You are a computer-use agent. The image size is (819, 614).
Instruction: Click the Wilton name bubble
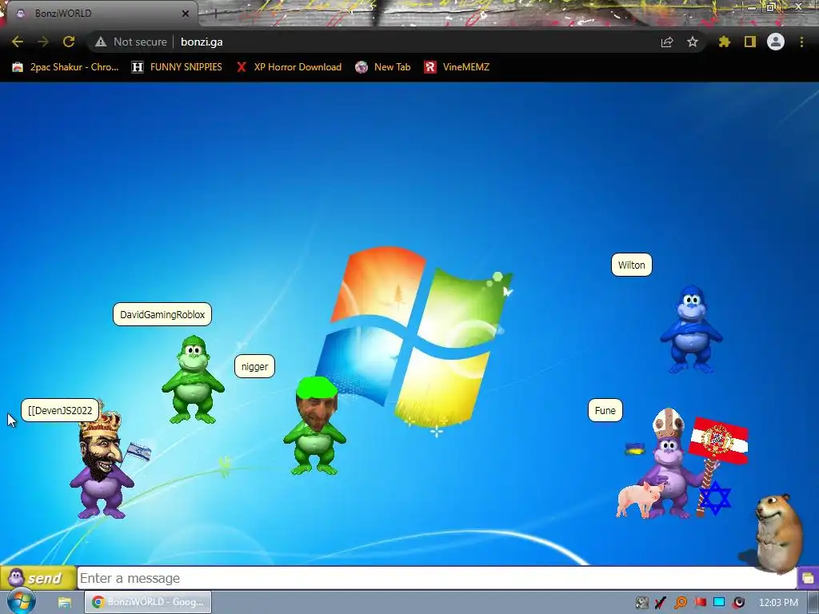pos(632,265)
